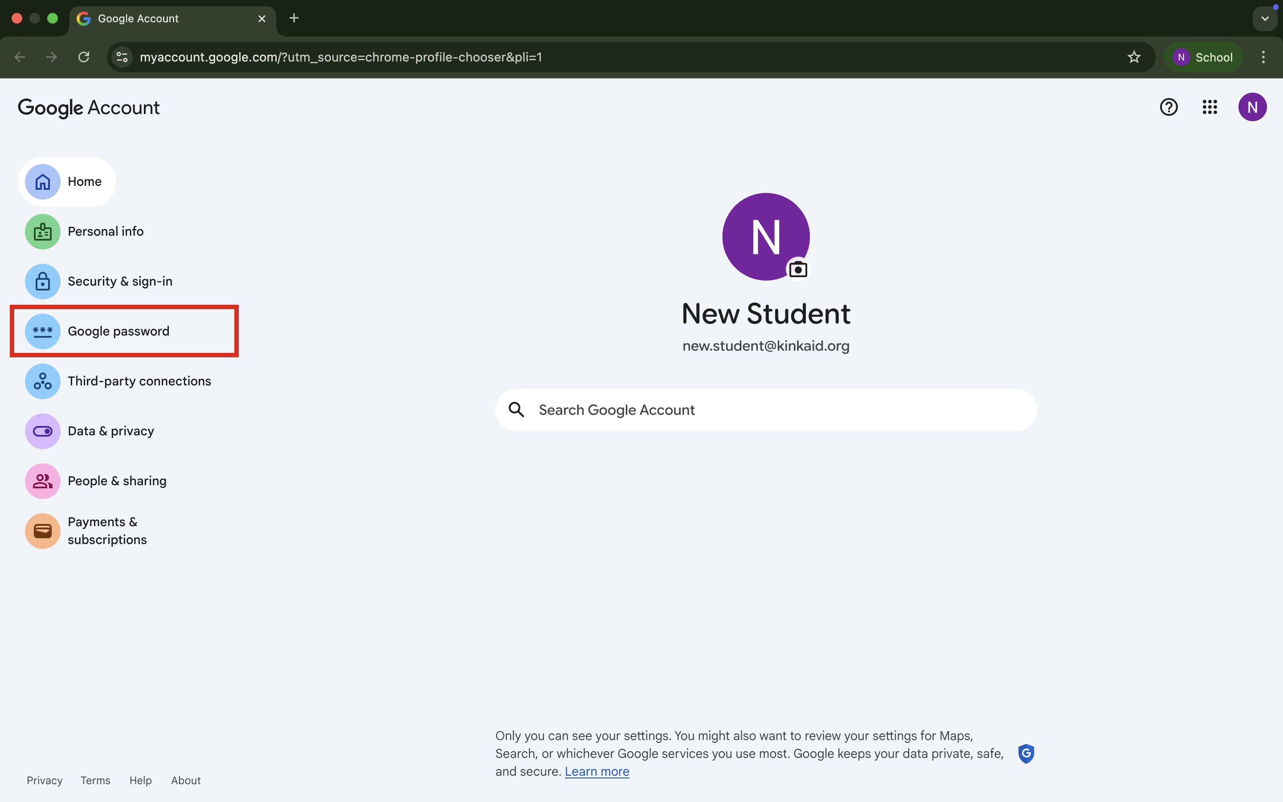Click the Learn more link

tap(597, 771)
